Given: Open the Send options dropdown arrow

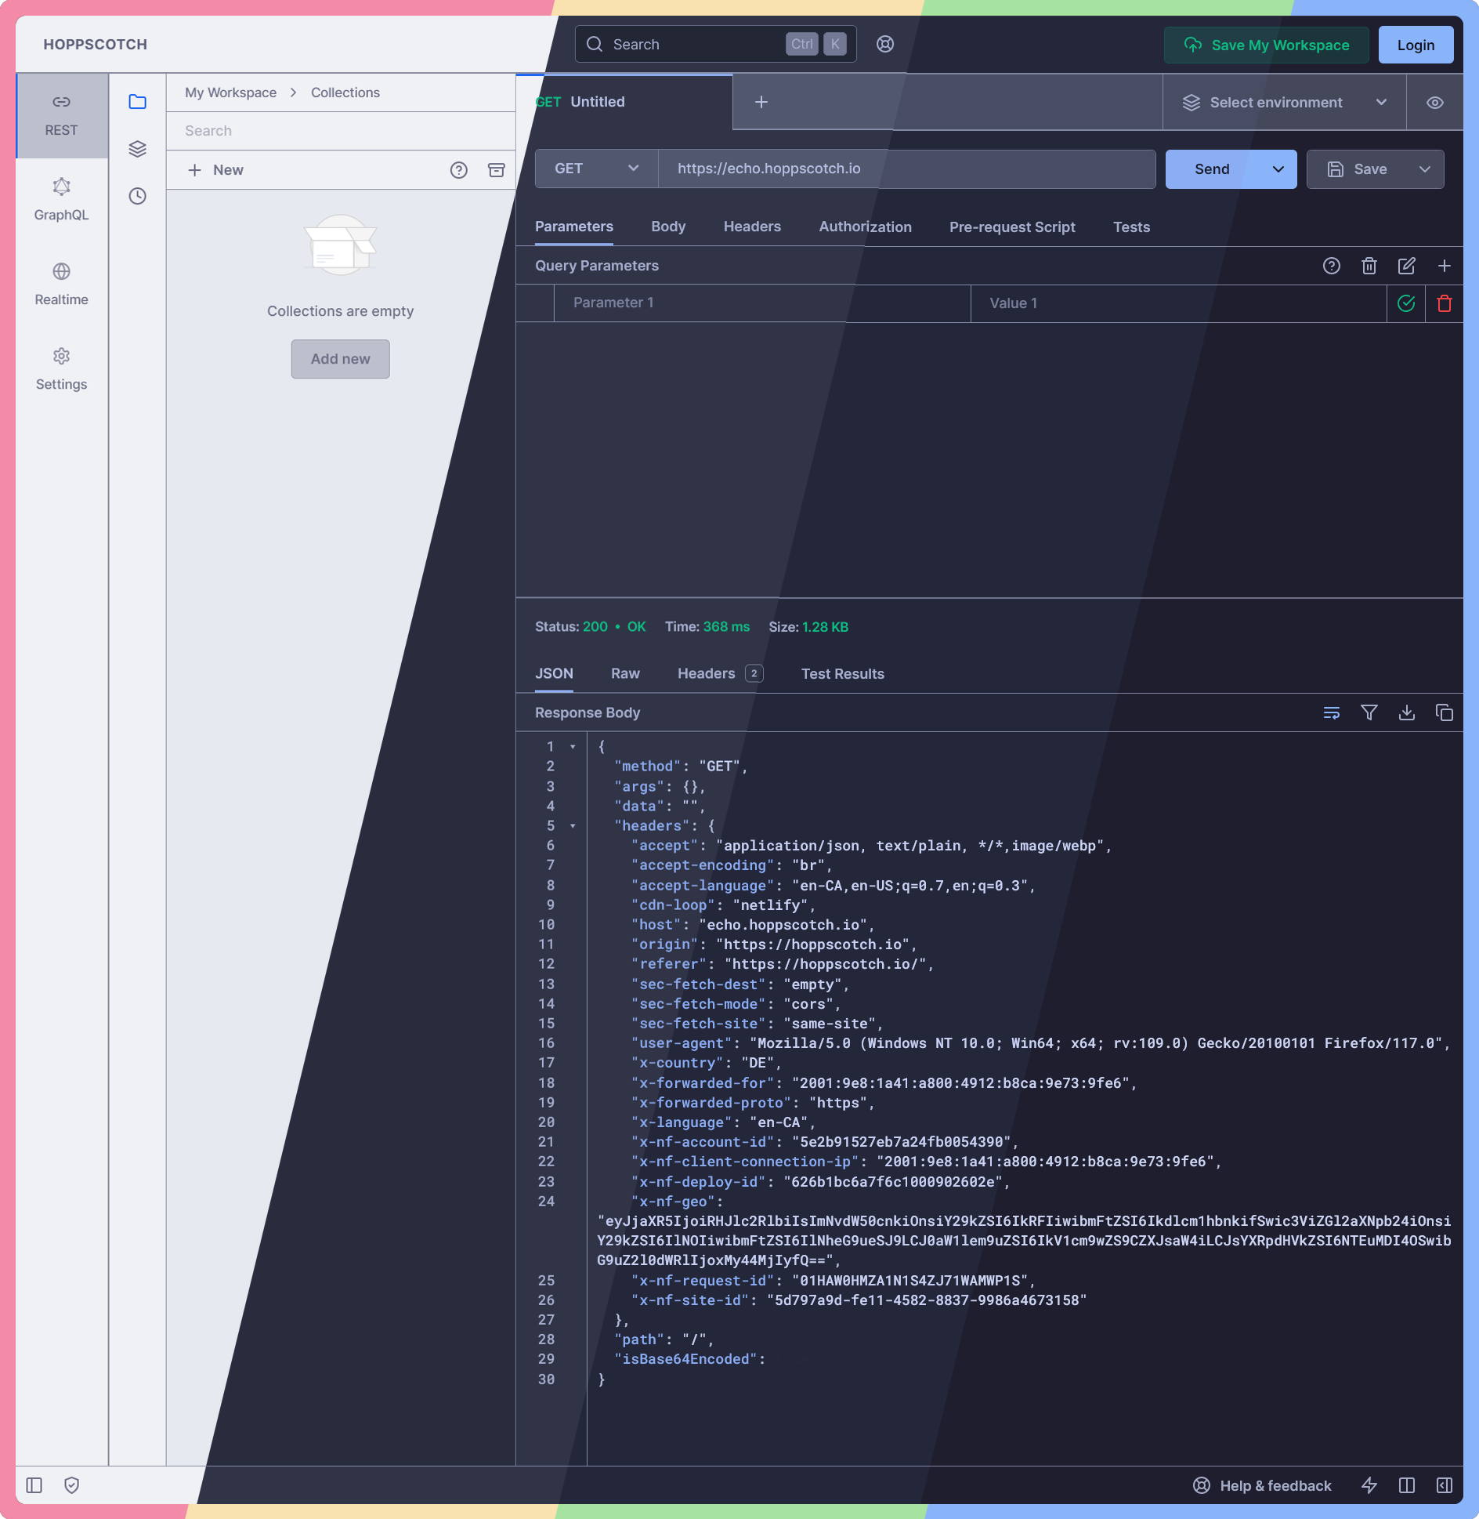Looking at the screenshot, I should pos(1278,169).
